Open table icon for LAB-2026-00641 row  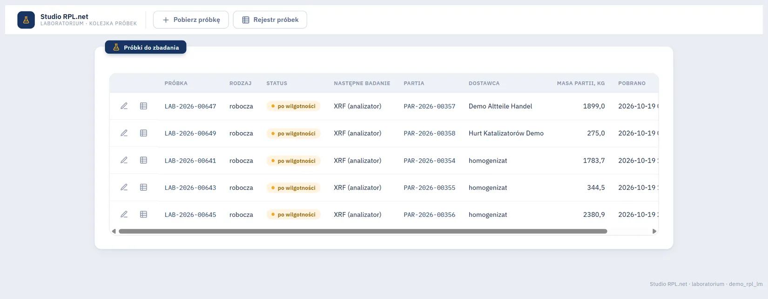[x=143, y=160]
